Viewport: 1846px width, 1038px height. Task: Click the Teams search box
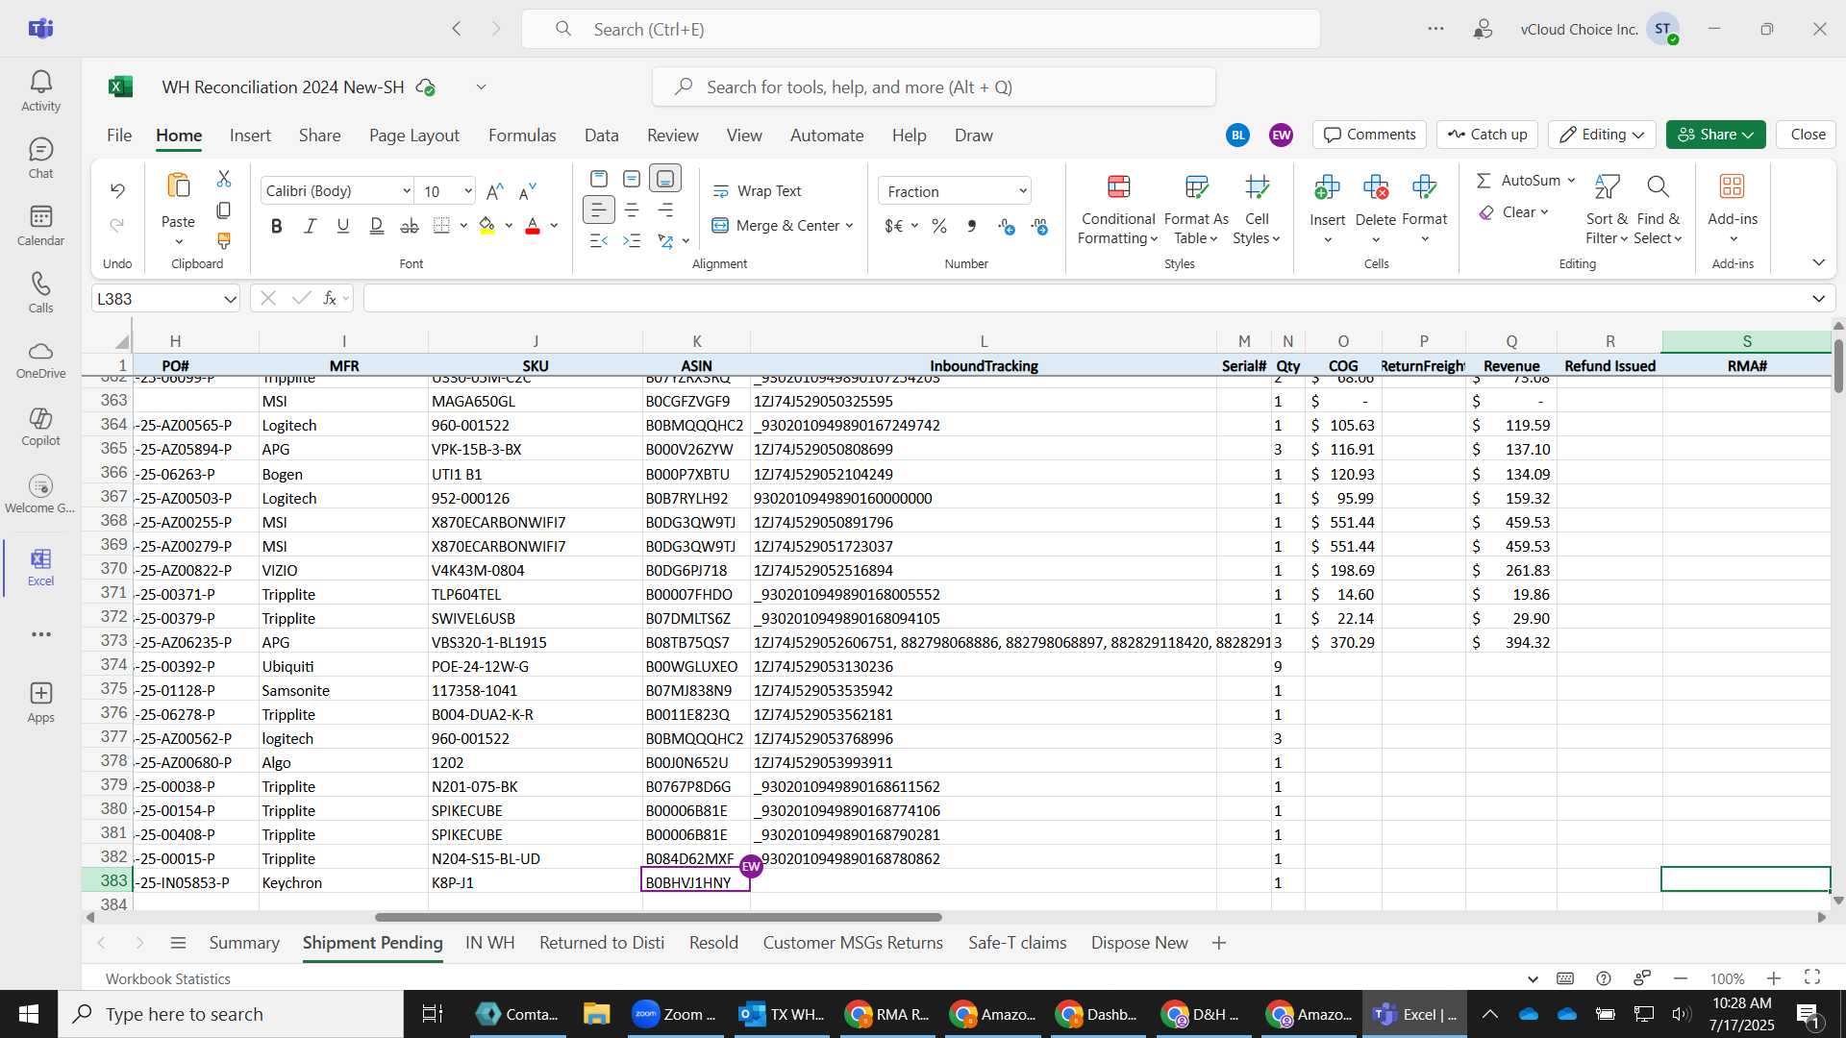920,29
